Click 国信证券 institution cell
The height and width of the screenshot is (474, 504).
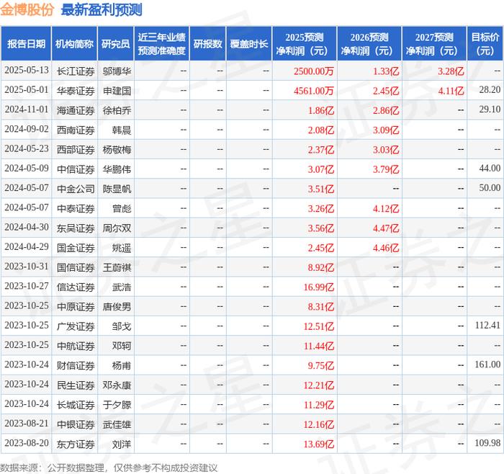coord(76,267)
